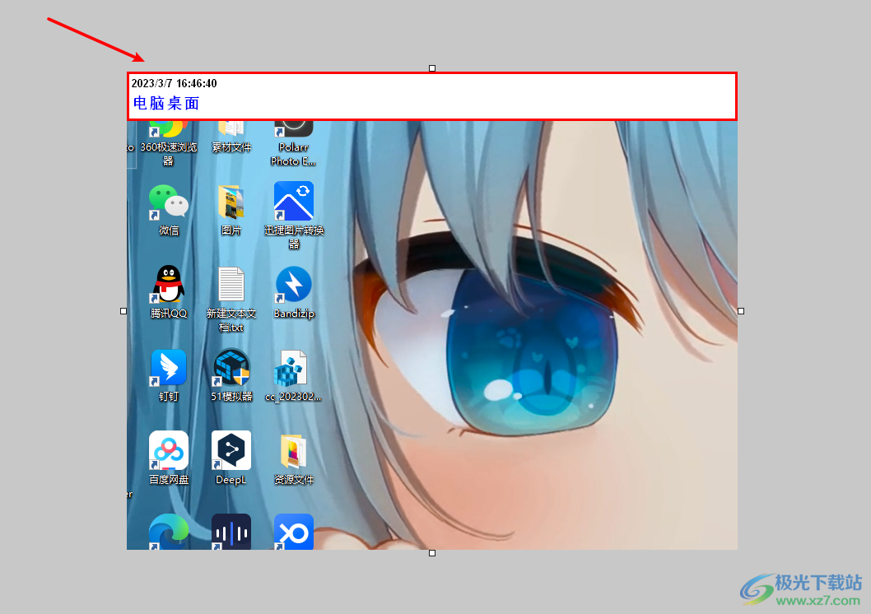Open the 百度网盘 icon
The height and width of the screenshot is (614, 871).
pyautogui.click(x=168, y=450)
